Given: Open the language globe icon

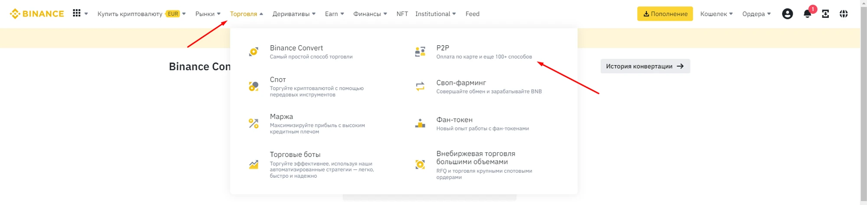Looking at the screenshot, I should [844, 14].
